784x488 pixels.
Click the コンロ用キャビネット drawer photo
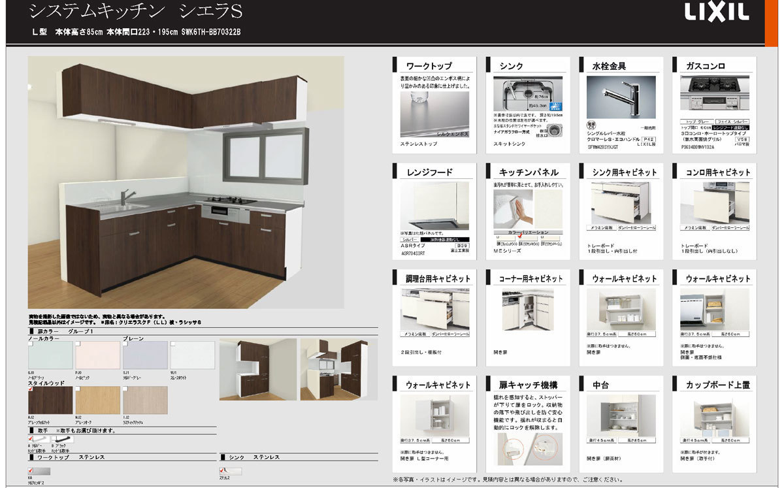tap(715, 203)
